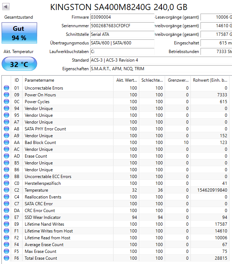Viewport: 232px width, 264px height.
Task: Click status orb for Average Erase Count
Action: [x=6, y=244]
